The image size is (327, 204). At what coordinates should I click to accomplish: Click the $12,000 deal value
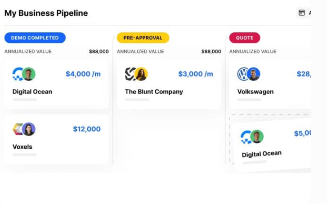87,129
